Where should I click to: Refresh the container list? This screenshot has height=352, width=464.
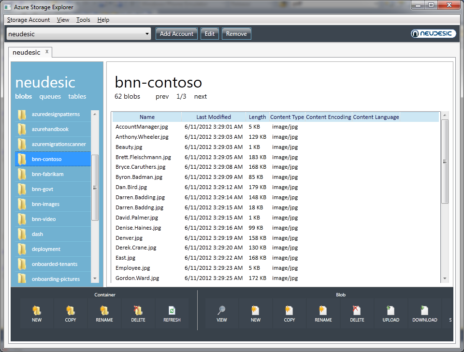[172, 311]
